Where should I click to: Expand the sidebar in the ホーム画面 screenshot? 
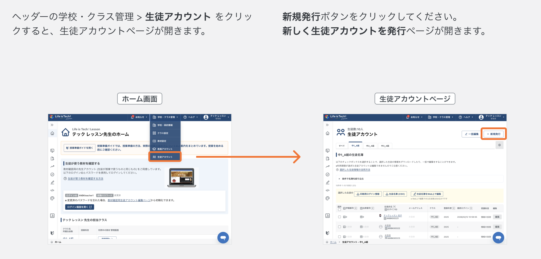point(52,125)
